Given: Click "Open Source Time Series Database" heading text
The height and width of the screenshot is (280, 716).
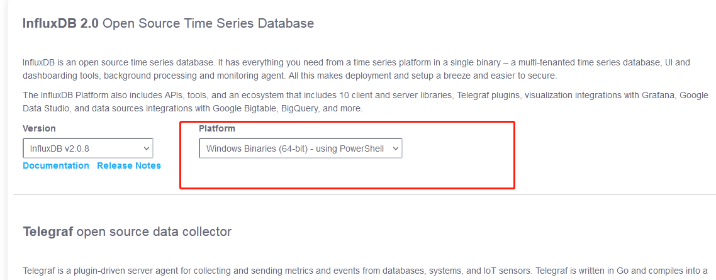Looking at the screenshot, I should point(208,24).
